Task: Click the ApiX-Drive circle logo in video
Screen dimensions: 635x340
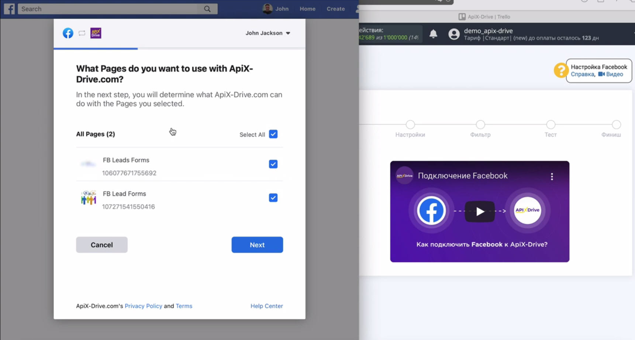Action: click(x=528, y=210)
